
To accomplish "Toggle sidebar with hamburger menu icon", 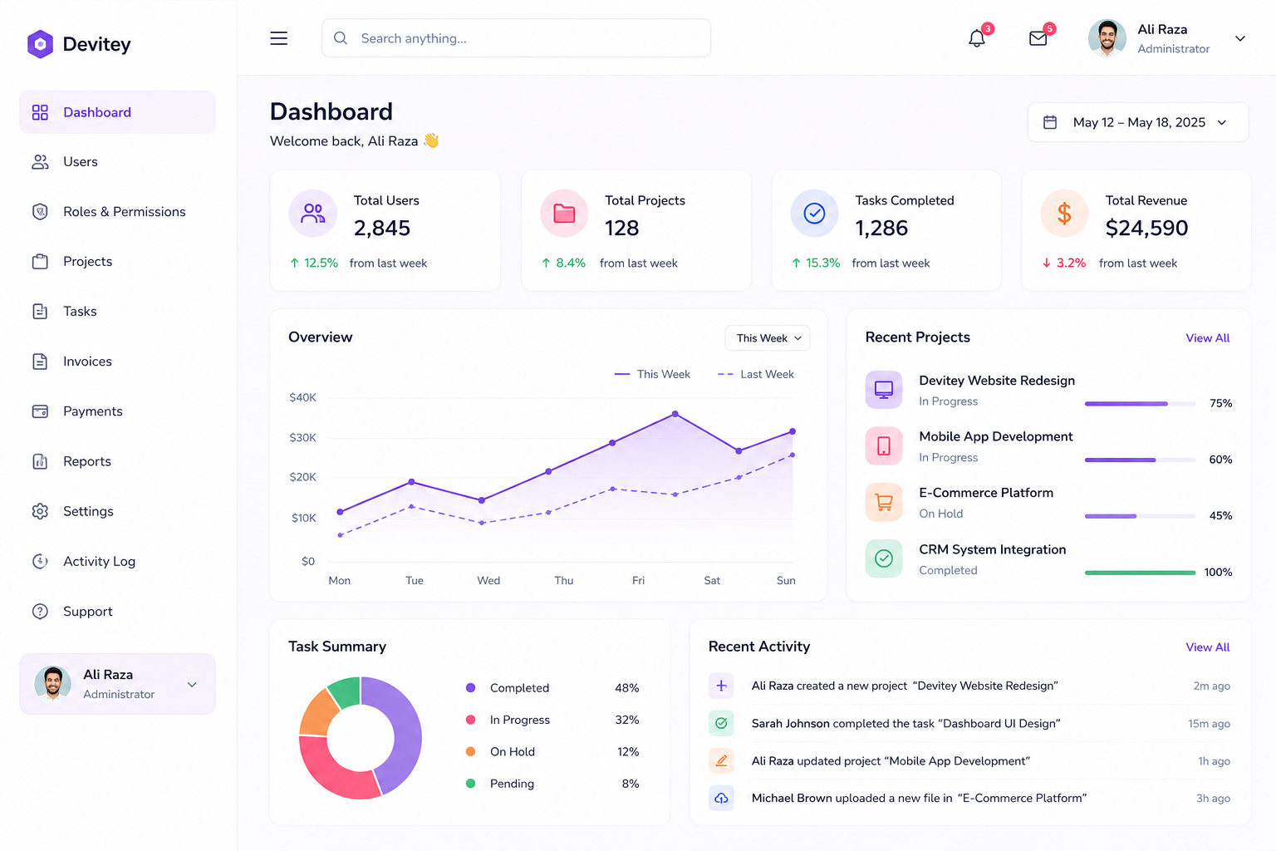I will click(x=279, y=38).
